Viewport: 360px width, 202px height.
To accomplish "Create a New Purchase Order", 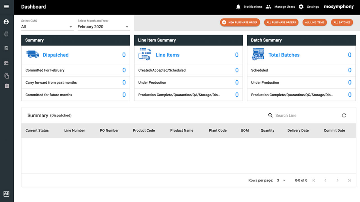I will click(240, 22).
